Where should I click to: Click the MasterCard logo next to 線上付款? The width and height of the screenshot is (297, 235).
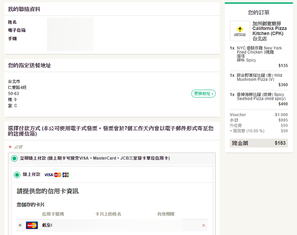click(57, 175)
